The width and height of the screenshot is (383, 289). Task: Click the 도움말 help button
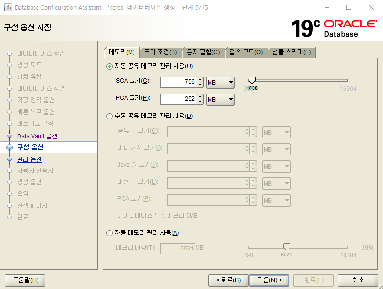(25, 280)
